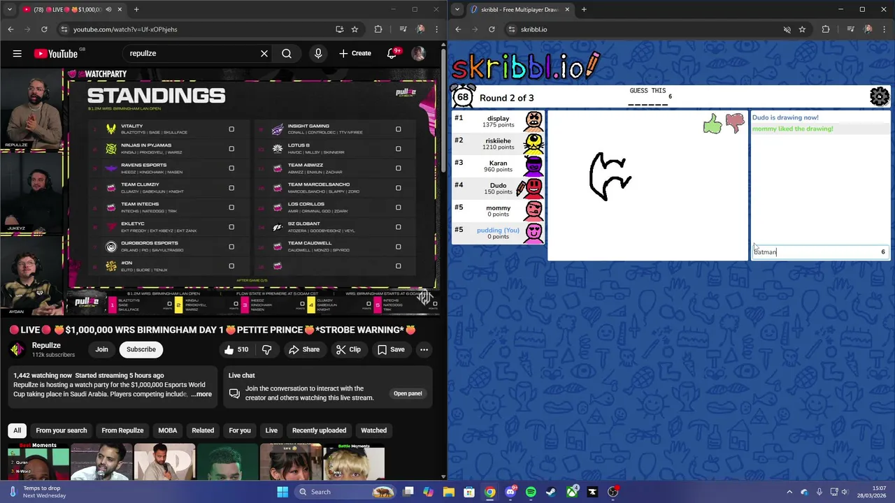Click the skribbl guess input field
This screenshot has height=503, width=895.
click(x=819, y=251)
